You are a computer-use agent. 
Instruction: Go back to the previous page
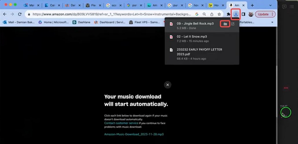[x=5, y=14]
